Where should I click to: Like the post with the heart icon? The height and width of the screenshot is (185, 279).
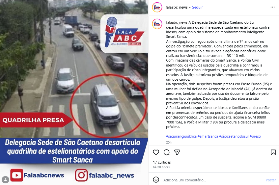tap(156, 152)
